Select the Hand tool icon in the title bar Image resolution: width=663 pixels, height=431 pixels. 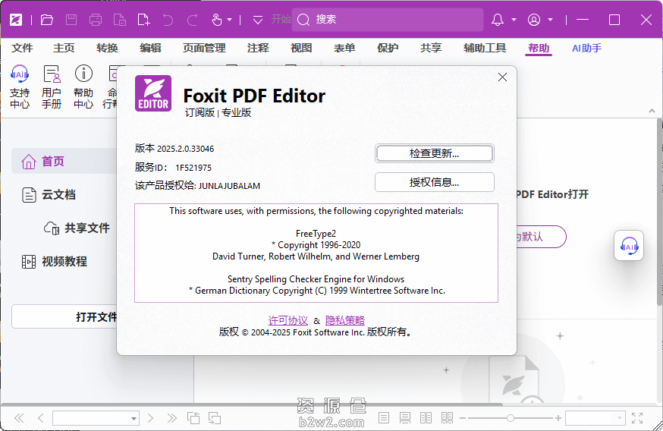216,20
